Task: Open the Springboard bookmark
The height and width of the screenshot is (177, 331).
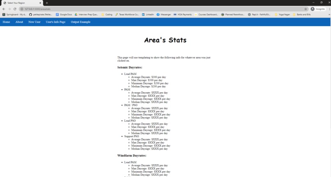Action: [14, 14]
